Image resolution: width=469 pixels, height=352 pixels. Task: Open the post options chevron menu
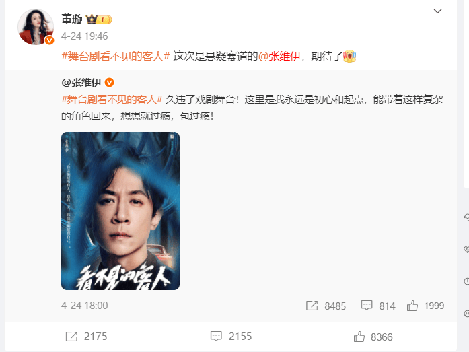pyautogui.click(x=437, y=11)
